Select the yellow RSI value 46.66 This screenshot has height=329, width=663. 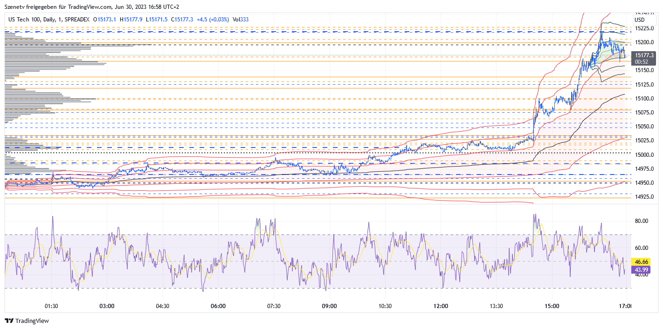[642, 262]
